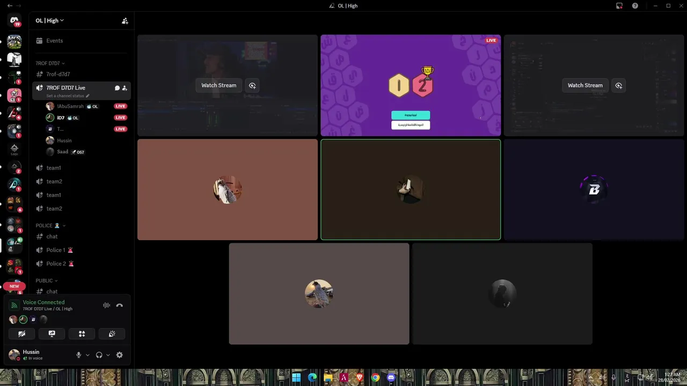The width and height of the screenshot is (687, 386).
Task: Open Google Chrome from taskbar
Action: click(376, 377)
